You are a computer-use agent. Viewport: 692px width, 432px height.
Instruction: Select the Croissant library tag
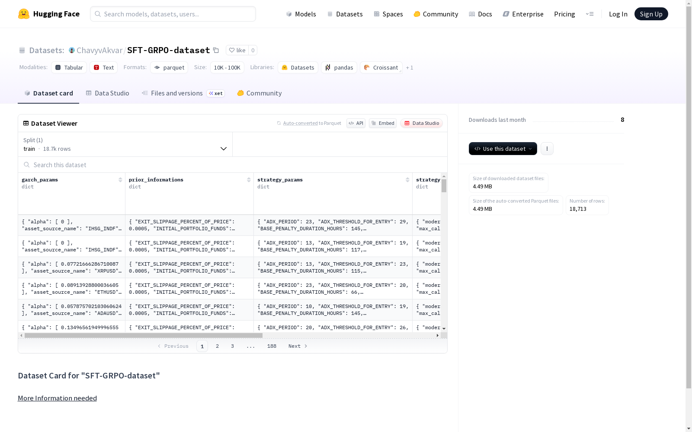click(381, 67)
